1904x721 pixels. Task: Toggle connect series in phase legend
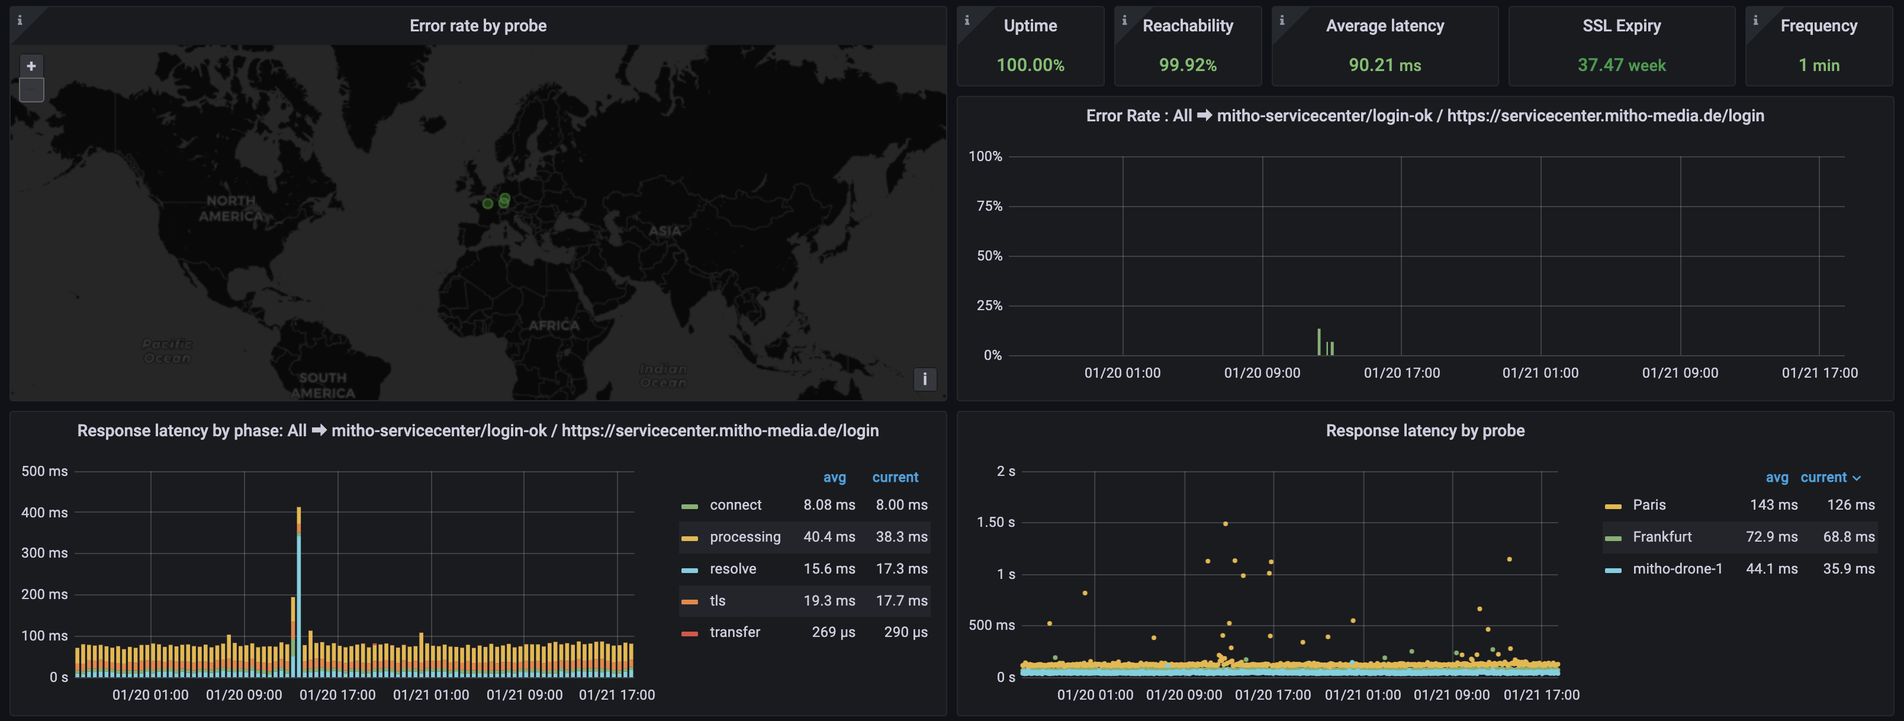click(735, 504)
